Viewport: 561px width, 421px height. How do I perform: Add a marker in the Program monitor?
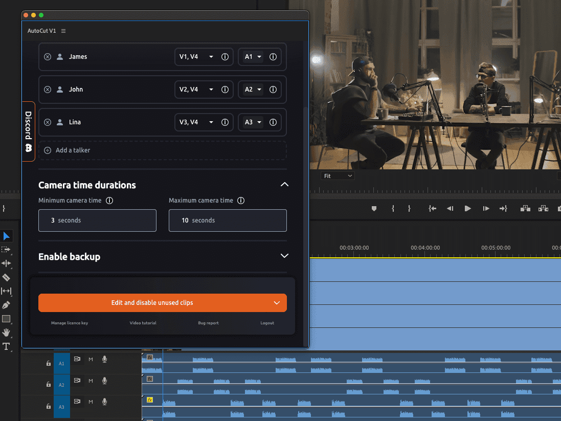point(374,209)
